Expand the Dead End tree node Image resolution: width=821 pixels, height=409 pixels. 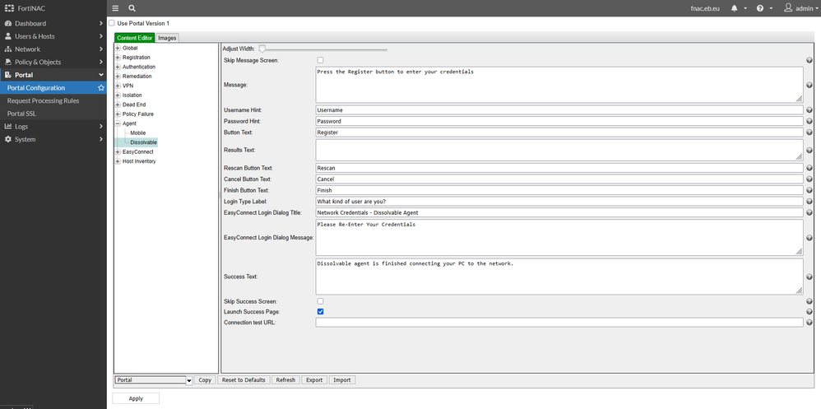coord(118,105)
